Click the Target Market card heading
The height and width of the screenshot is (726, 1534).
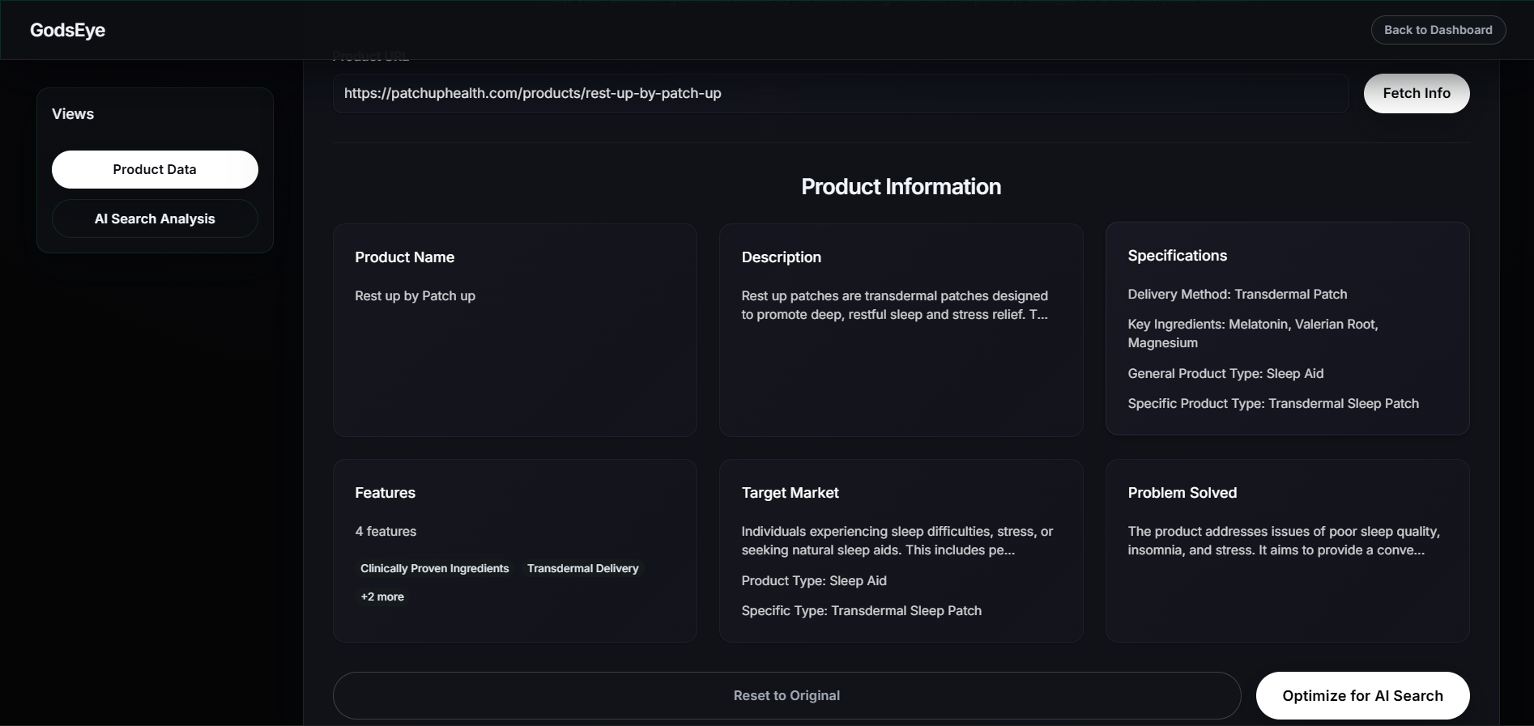coord(790,493)
